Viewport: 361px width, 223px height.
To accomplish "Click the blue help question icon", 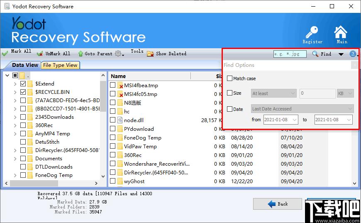I will [x=353, y=54].
